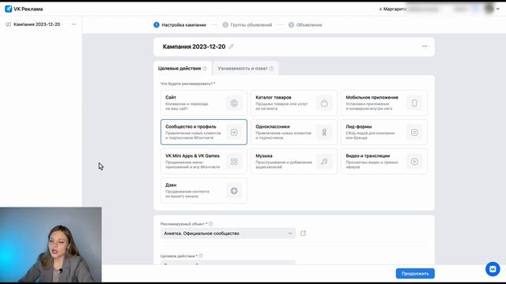Show help for Целевые действия tab
Image resolution: width=506 pixels, height=284 pixels.
[205, 69]
